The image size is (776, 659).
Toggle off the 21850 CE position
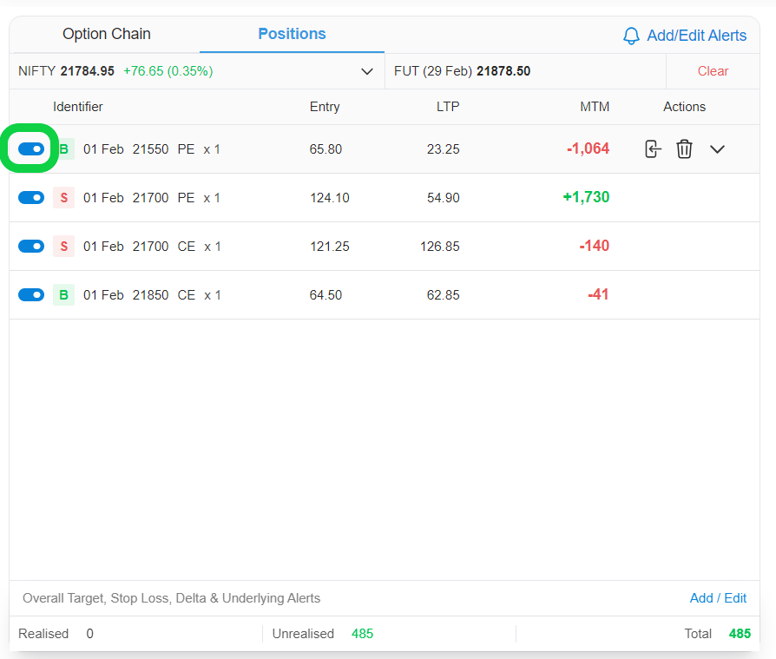[x=31, y=294]
